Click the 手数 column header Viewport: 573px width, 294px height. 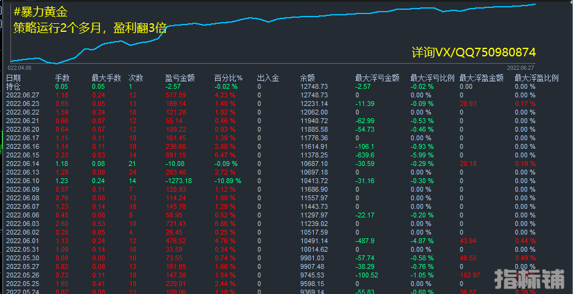pyautogui.click(x=62, y=78)
